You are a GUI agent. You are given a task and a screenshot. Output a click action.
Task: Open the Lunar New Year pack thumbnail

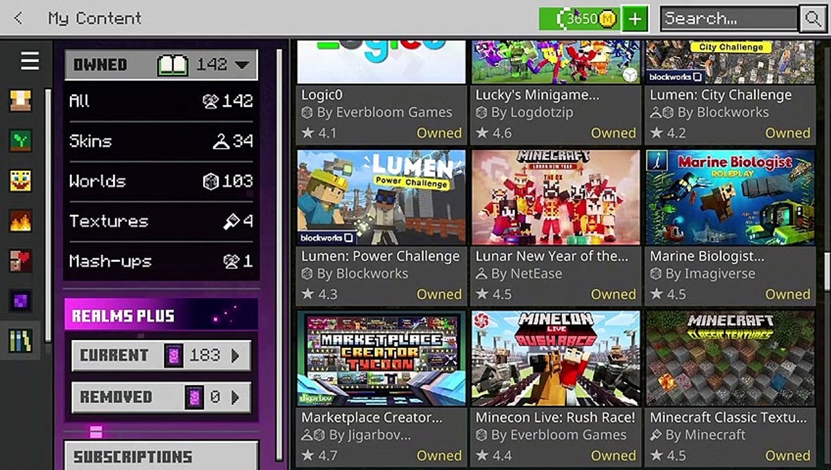click(556, 197)
